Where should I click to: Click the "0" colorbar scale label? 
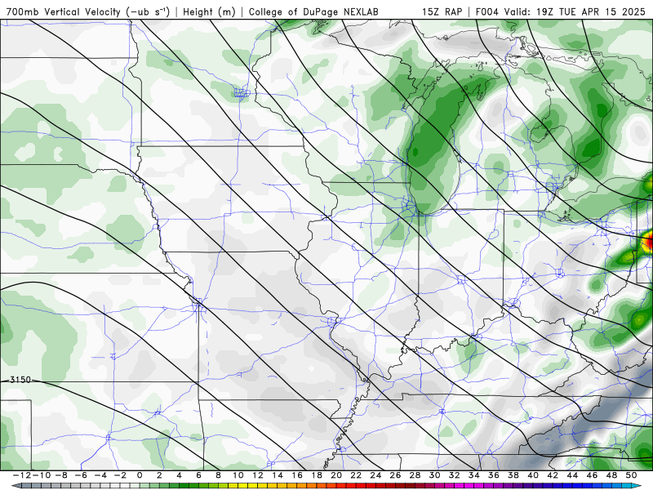[x=140, y=475]
